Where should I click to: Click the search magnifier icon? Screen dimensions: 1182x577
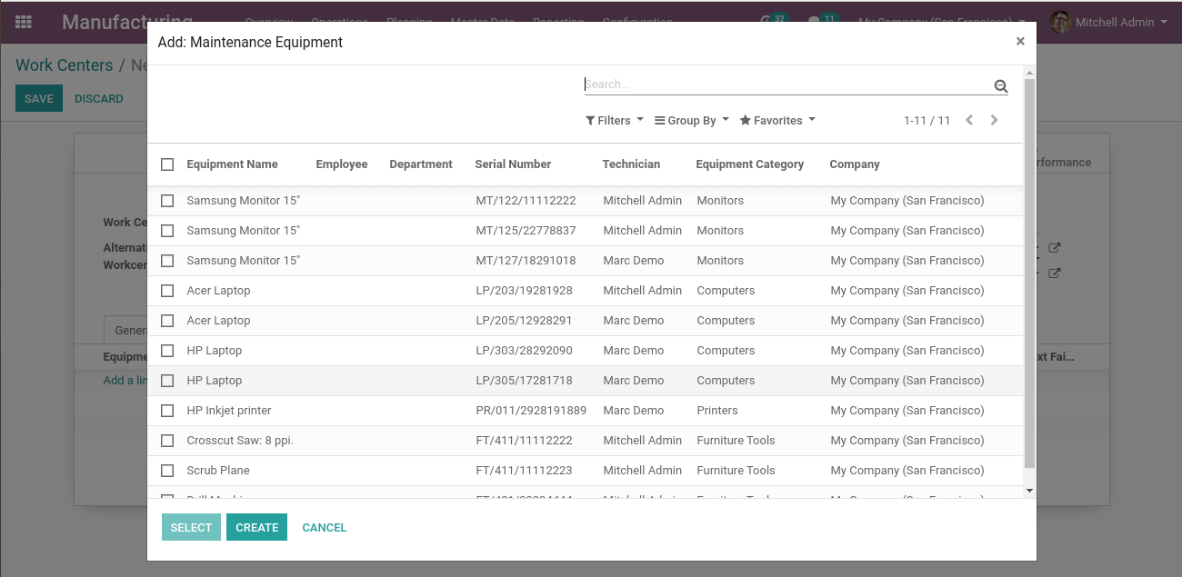pyautogui.click(x=1001, y=86)
